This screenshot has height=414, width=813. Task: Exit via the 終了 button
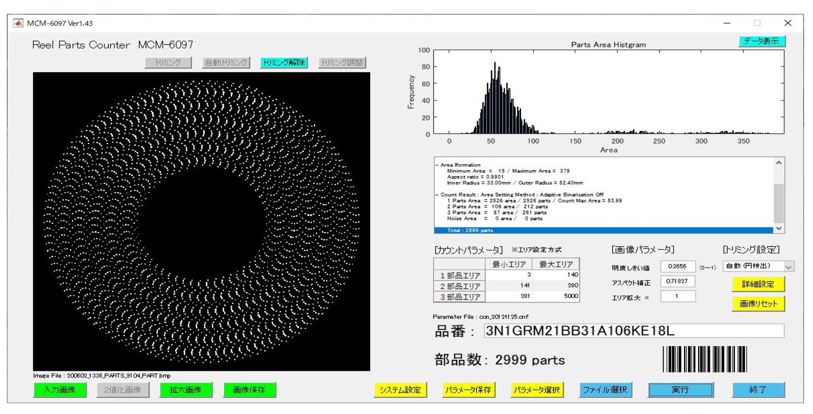pos(758,389)
